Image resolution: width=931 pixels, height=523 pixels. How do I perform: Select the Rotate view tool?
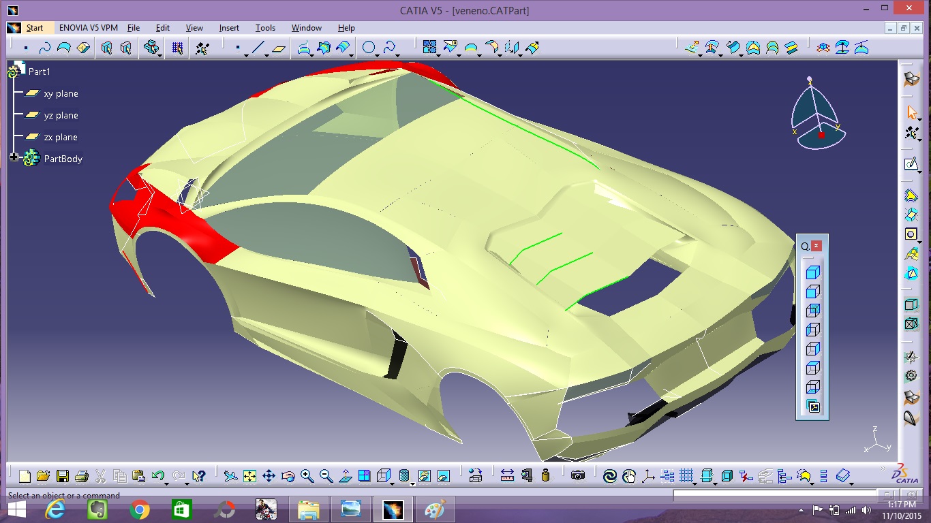click(288, 476)
